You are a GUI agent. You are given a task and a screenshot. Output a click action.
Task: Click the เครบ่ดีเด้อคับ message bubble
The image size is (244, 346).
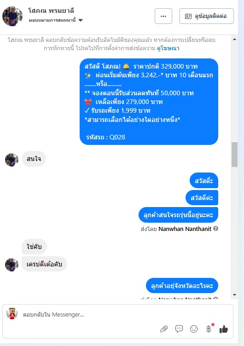(x=44, y=264)
